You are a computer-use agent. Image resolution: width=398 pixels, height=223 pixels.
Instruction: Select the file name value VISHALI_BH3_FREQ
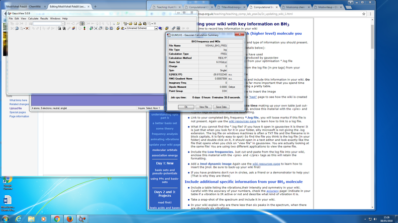pyautogui.click(x=216, y=46)
